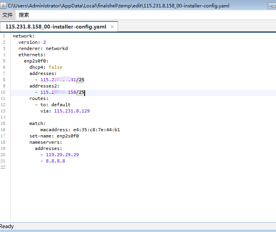The width and height of the screenshot is (276, 232).
Task: Minimize the editor window
Action: 272,6
